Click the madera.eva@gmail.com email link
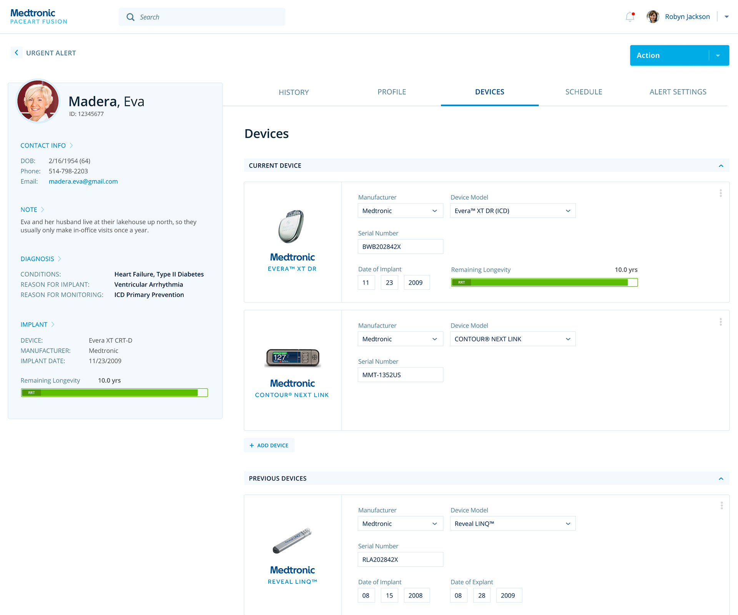The height and width of the screenshot is (615, 738). coord(83,182)
